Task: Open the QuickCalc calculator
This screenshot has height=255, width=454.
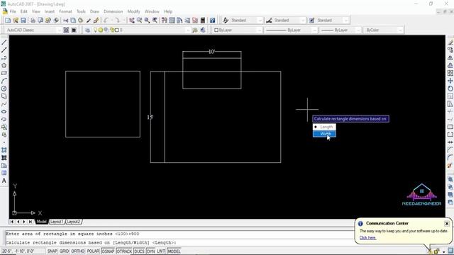Action: (x=203, y=21)
